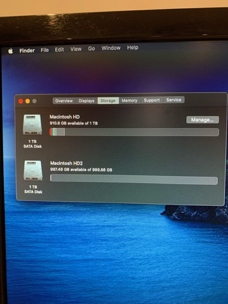Image resolution: width=228 pixels, height=304 pixels.
Task: Click the Manage... button
Action: pos(203,120)
